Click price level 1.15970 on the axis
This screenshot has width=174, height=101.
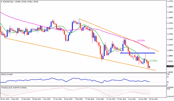170,12
